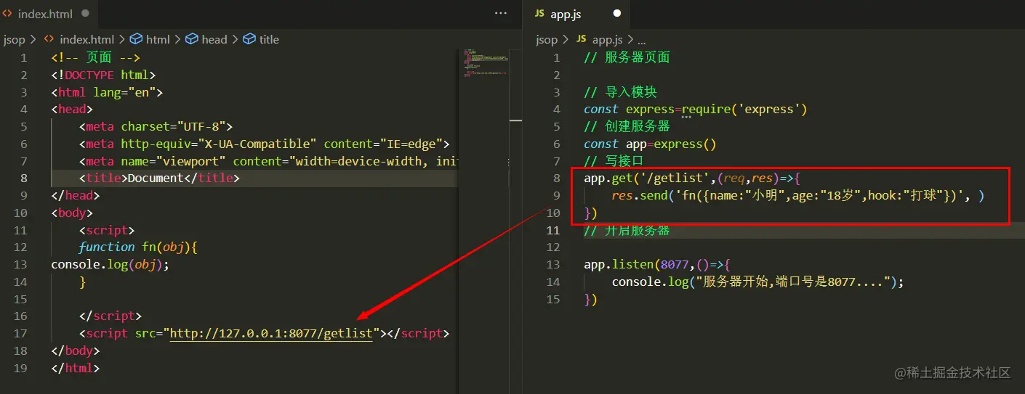Image resolution: width=1025 pixels, height=394 pixels.
Task: Switch to the app.js editor tab
Action: point(578,13)
